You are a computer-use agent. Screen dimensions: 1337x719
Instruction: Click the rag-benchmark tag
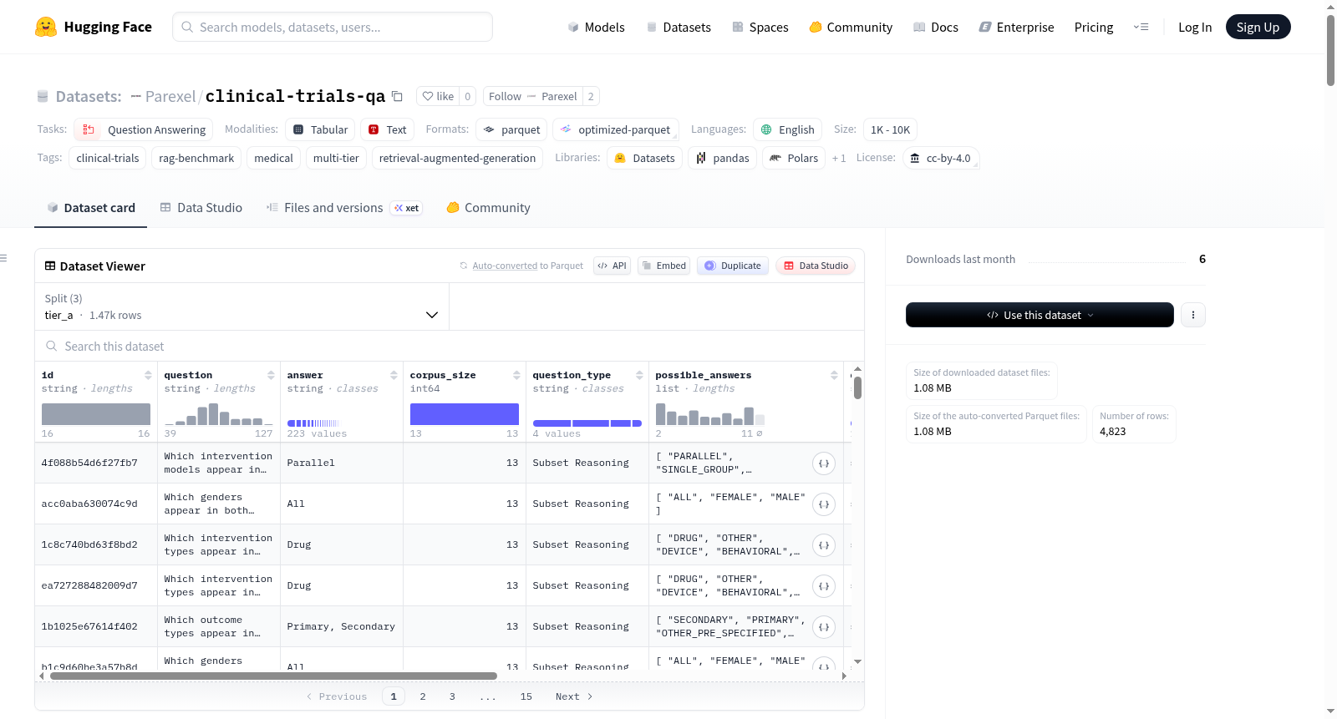(x=196, y=158)
